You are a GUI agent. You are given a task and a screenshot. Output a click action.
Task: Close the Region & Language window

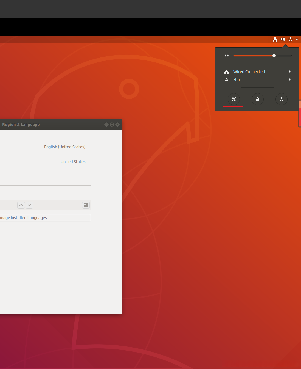[x=117, y=125]
